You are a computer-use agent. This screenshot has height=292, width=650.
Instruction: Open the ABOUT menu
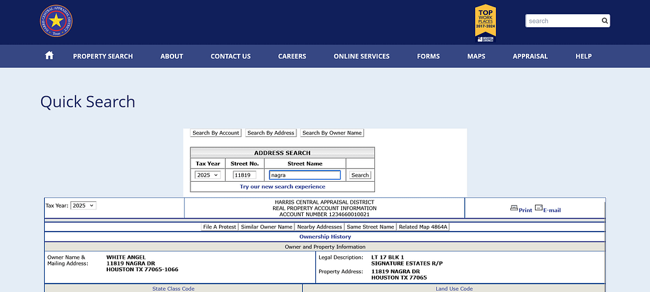tap(172, 56)
